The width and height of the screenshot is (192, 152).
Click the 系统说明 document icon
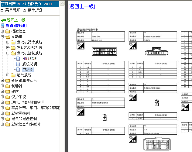click(18, 64)
